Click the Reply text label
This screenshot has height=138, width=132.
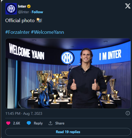pos(38,123)
